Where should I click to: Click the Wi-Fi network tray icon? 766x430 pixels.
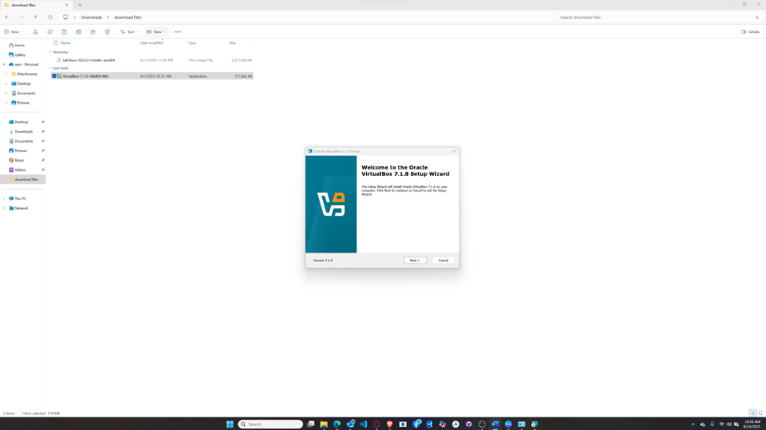coord(721,425)
